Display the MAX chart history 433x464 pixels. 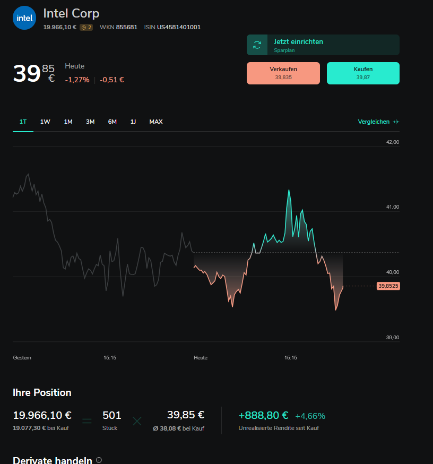pos(156,122)
